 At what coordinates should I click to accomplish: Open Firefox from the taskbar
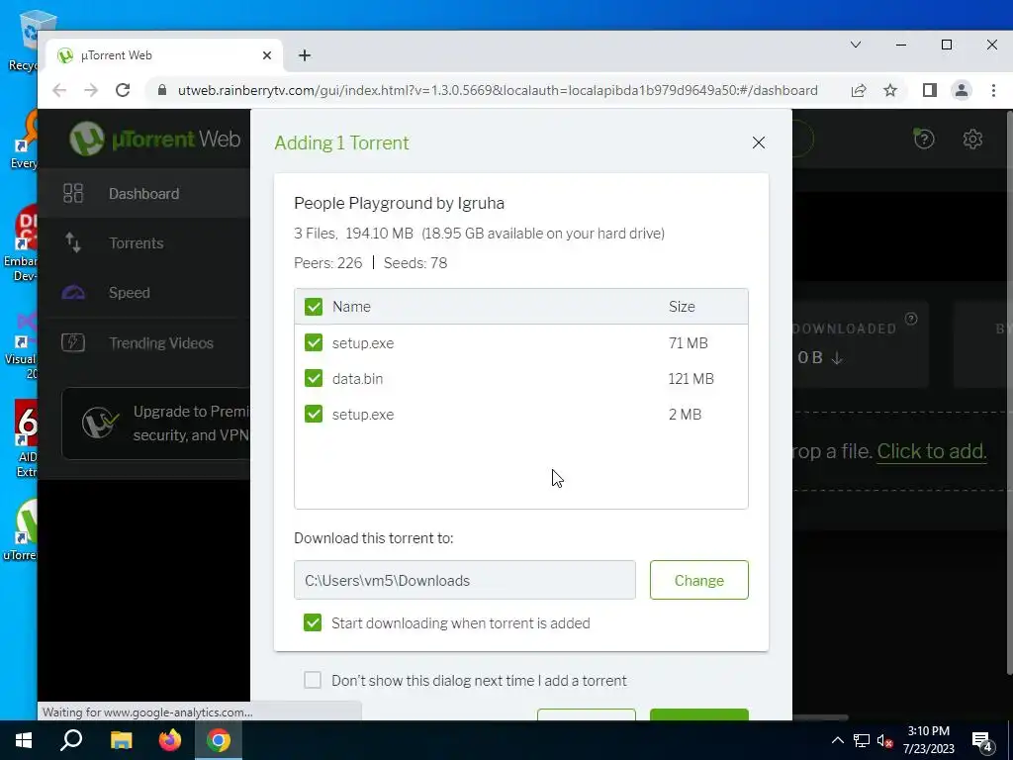[170, 740]
